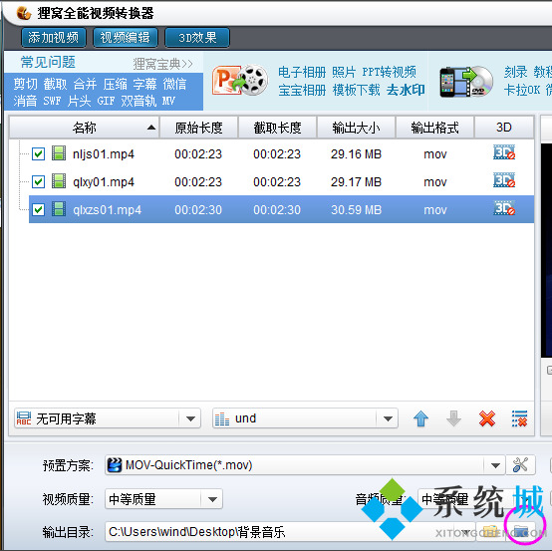This screenshot has width=552, height=551.
Task: Expand the 视频质量 中等质量 dropdown
Action: coord(212,499)
